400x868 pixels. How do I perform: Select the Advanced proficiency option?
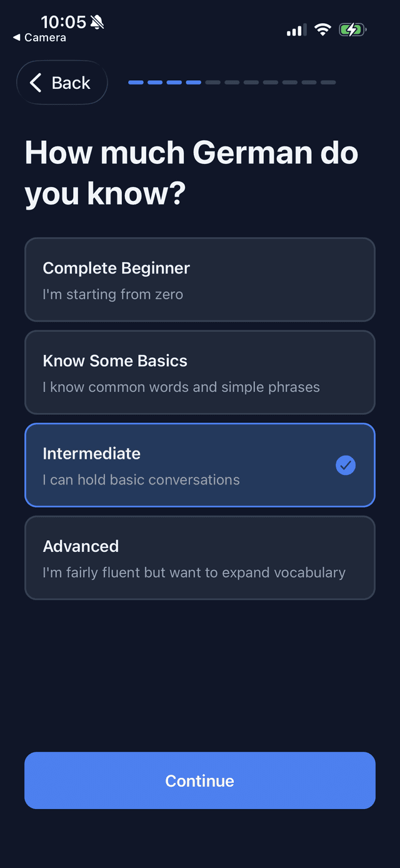click(200, 557)
